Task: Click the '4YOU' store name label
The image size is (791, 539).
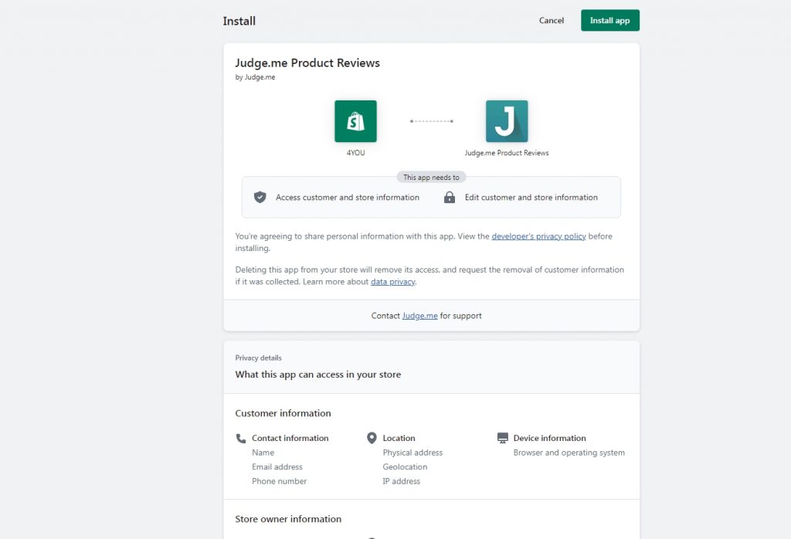Action: point(355,153)
